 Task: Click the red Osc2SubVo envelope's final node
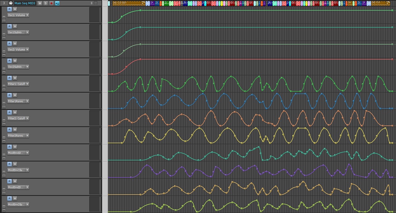point(392,59)
